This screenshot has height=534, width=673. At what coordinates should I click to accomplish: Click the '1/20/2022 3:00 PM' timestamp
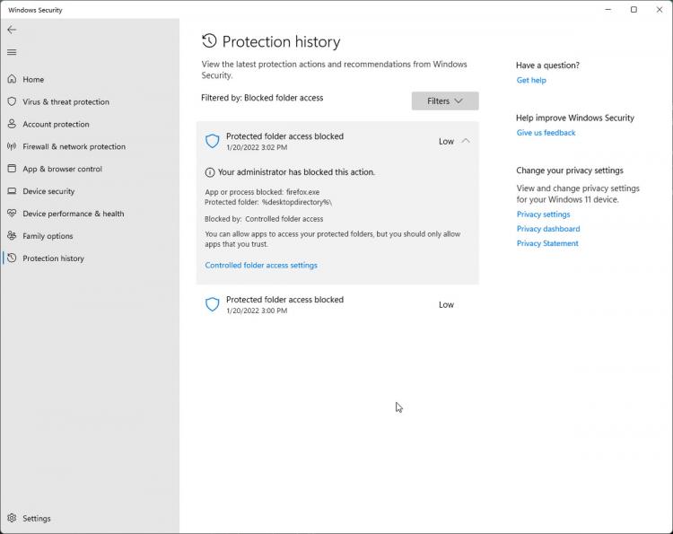257,311
